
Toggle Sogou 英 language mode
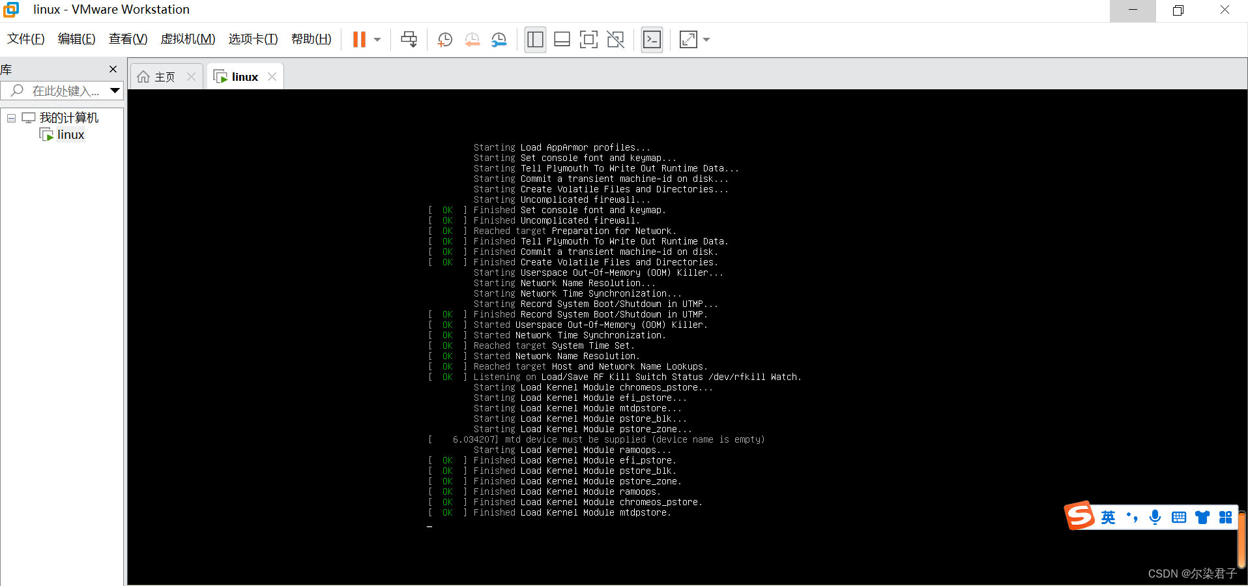[x=1108, y=518]
